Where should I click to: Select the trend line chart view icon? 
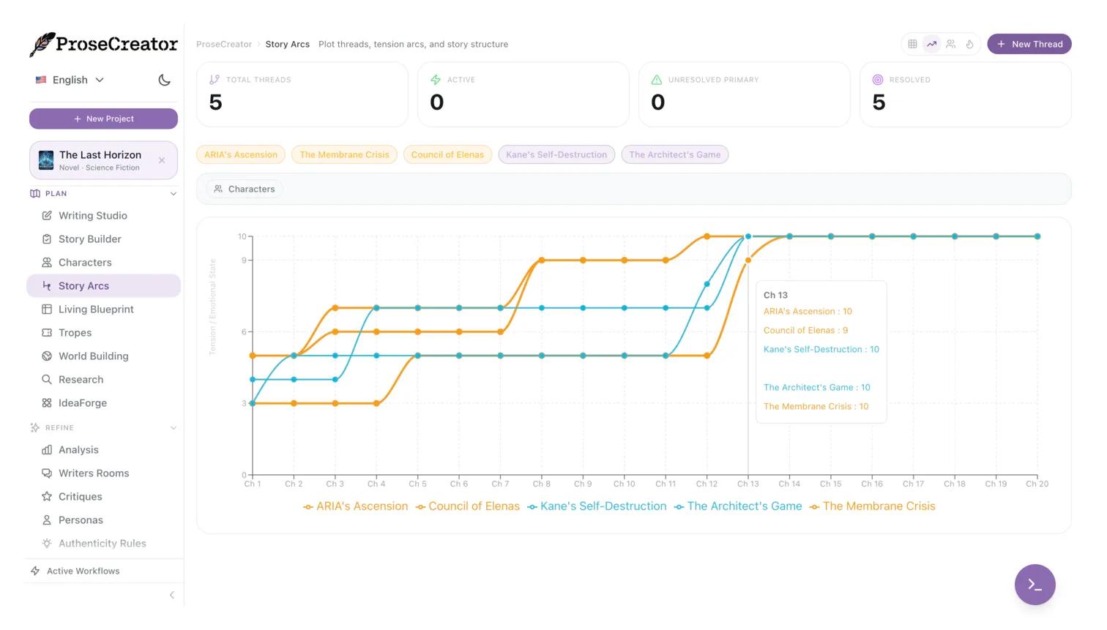[x=931, y=44]
